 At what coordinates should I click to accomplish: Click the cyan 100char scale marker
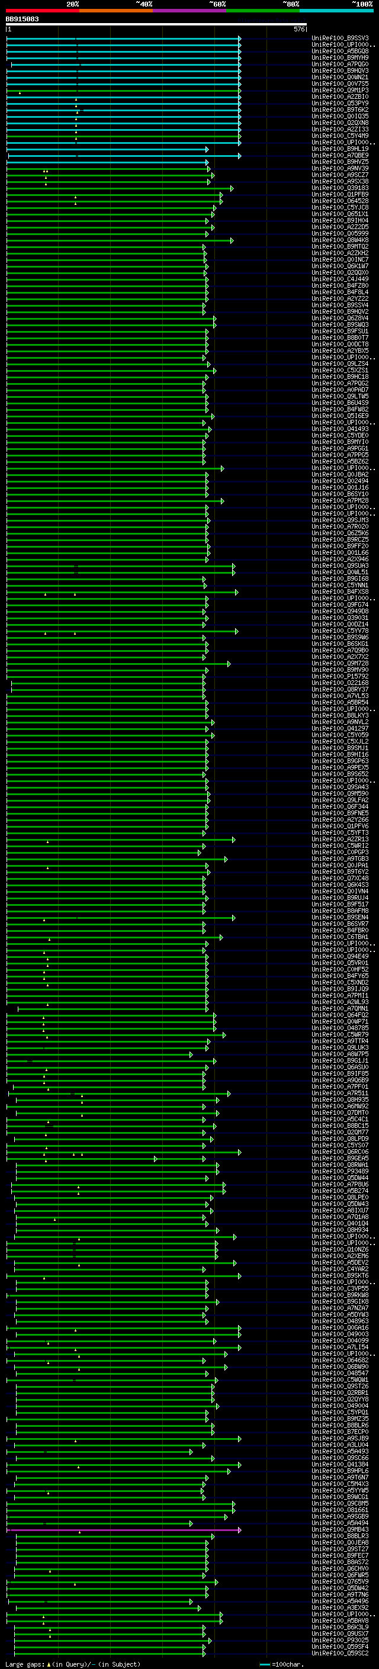265,1664
